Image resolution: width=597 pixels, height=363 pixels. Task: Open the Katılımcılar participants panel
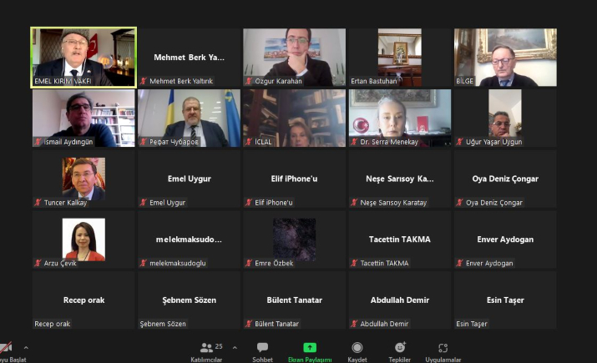(x=210, y=350)
